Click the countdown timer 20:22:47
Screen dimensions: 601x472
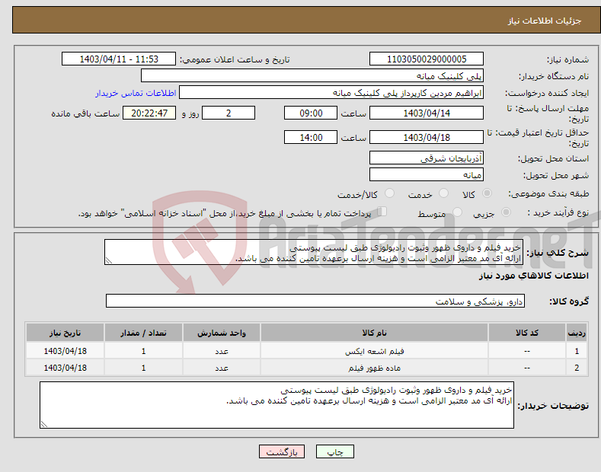(x=149, y=113)
